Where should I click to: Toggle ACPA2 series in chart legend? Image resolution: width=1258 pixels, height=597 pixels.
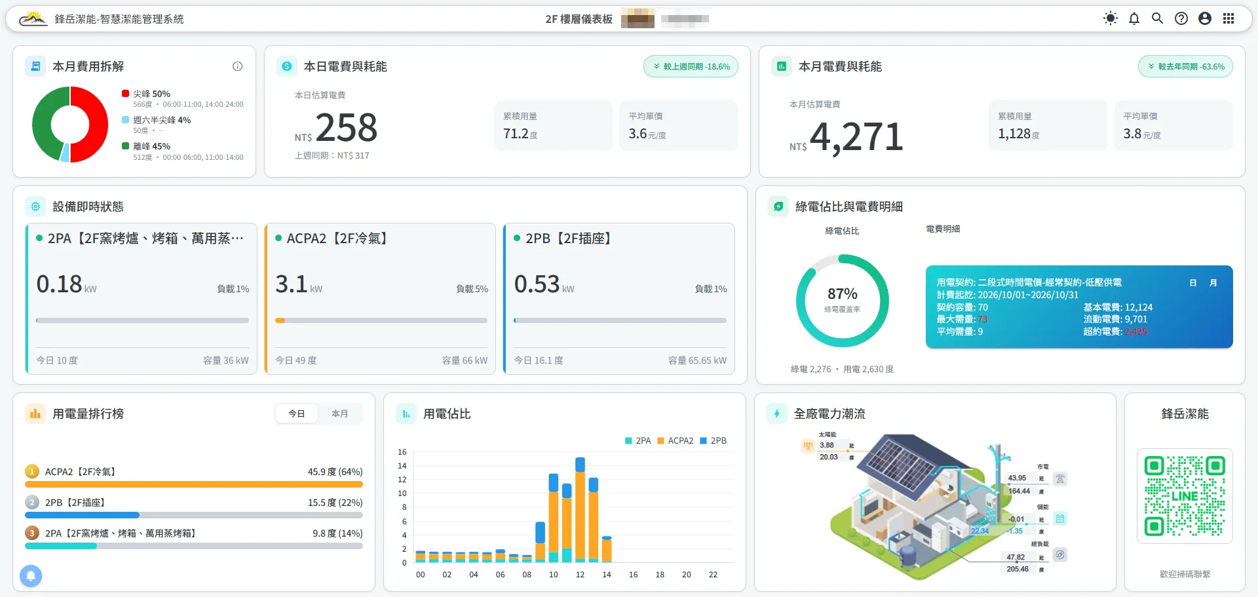[676, 440]
